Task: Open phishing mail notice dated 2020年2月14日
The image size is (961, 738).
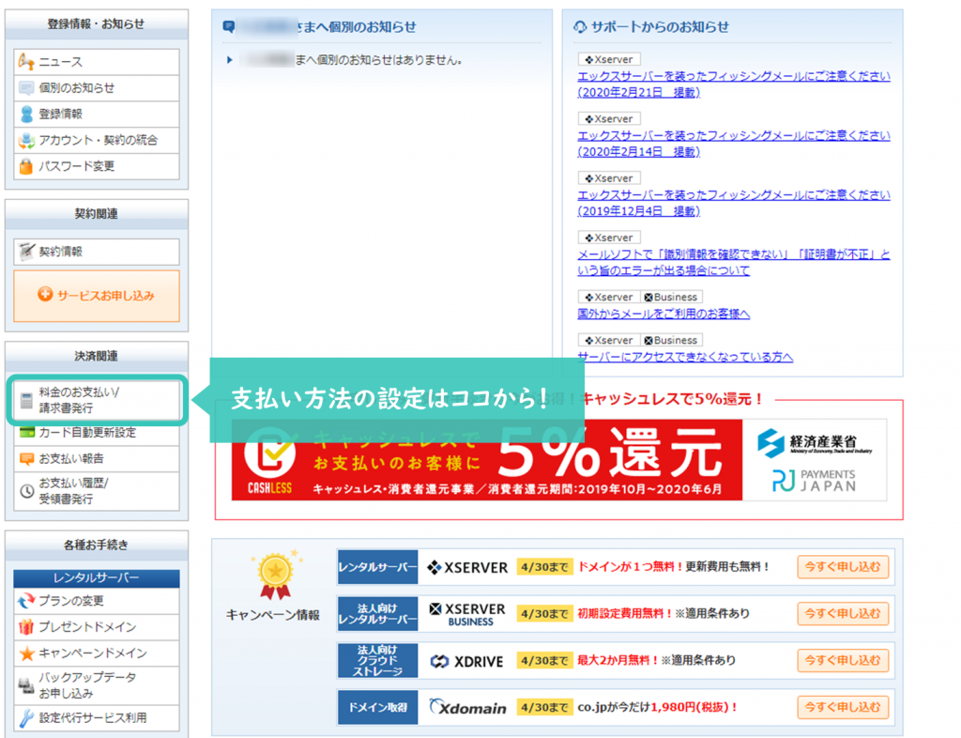Action: tap(734, 144)
